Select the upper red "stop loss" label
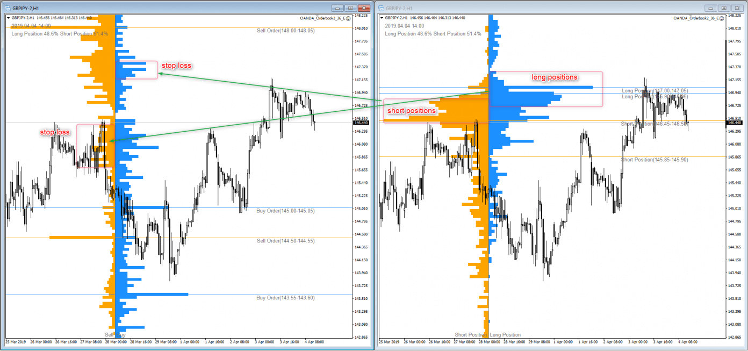Screen dimensions: 748x351 (176, 66)
